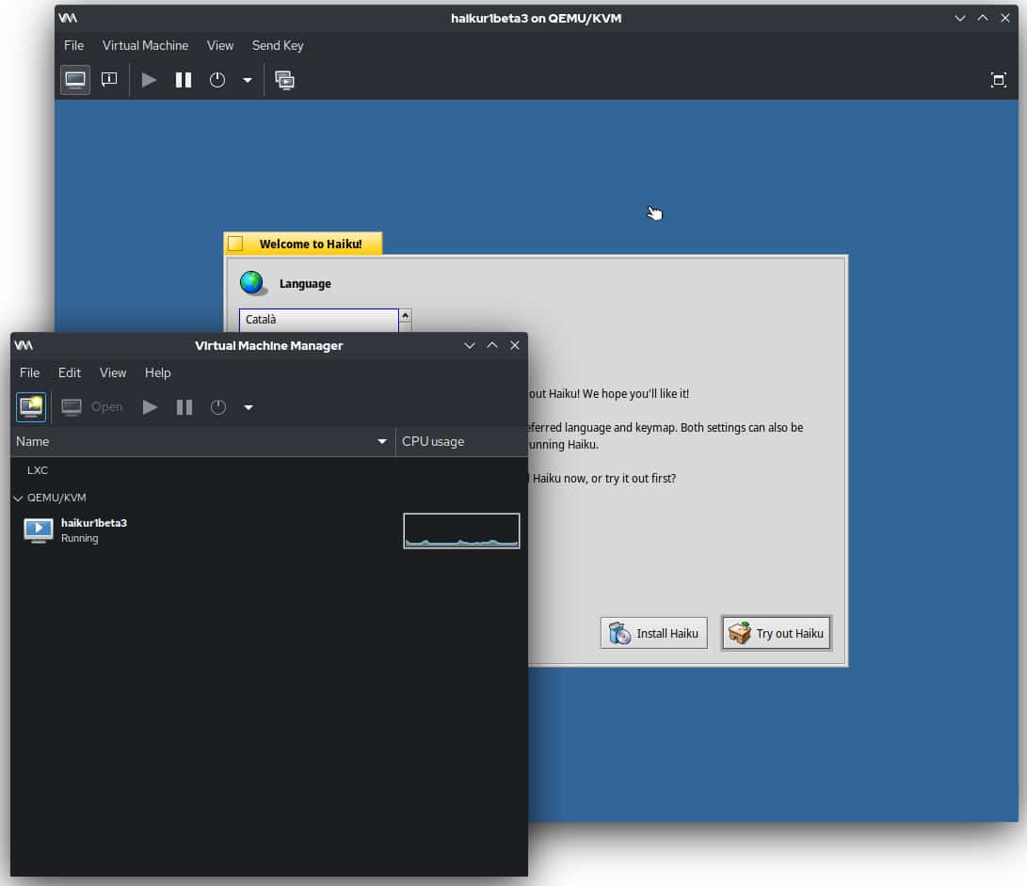Image resolution: width=1027 pixels, height=886 pixels.
Task: Open Send Key menu
Action: click(278, 45)
